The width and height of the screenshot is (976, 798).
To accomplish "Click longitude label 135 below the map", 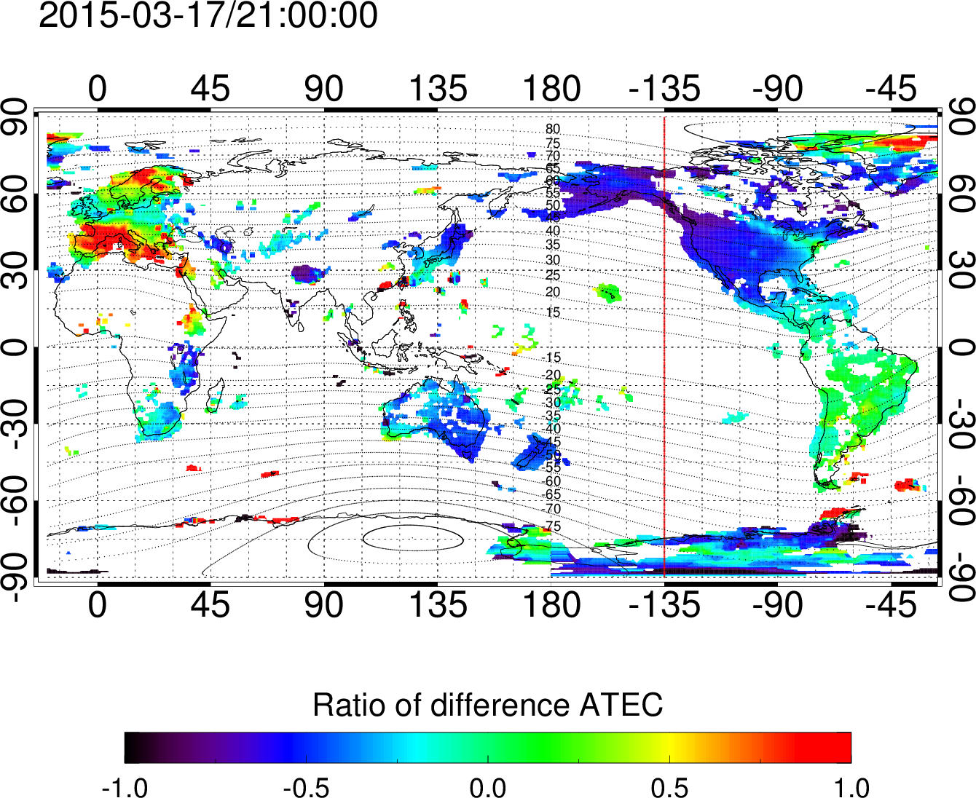I will (438, 605).
